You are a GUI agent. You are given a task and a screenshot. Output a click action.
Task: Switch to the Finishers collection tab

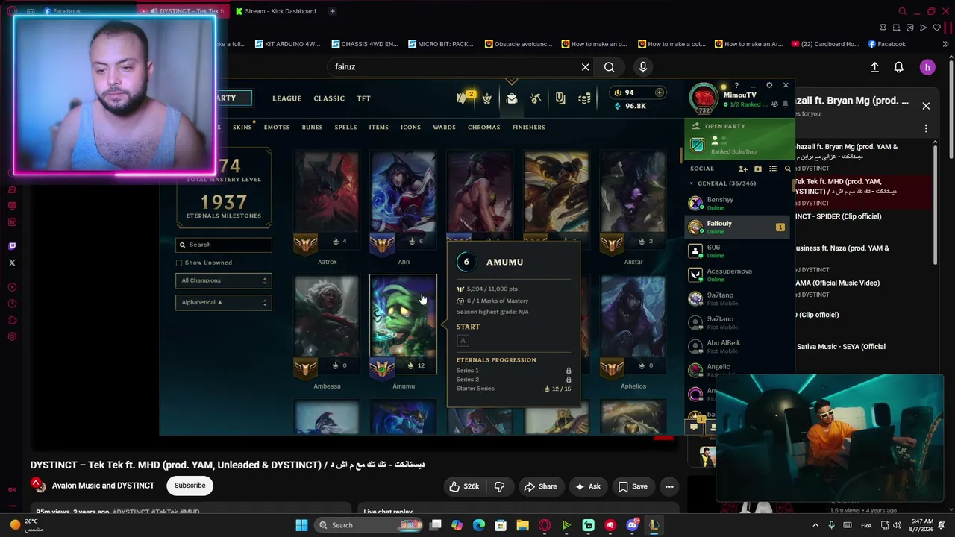click(529, 127)
